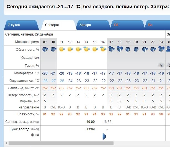Click the night cloud icon for hour 17
The width and height of the screenshot is (170, 147).
point(111,49)
